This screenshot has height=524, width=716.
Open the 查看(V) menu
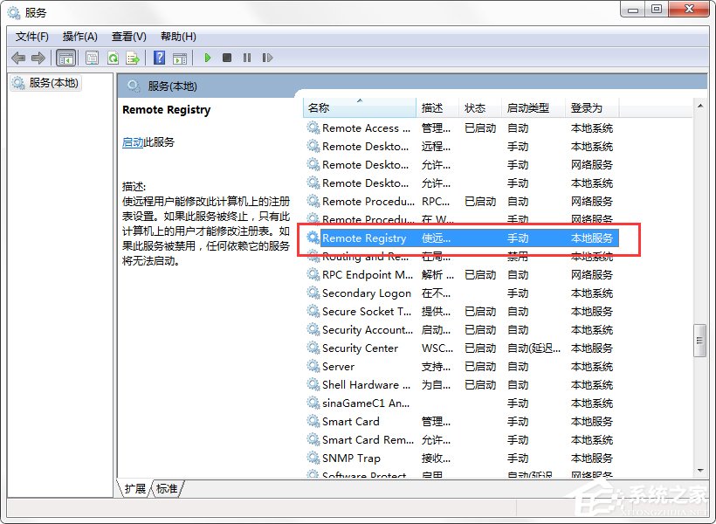pos(128,37)
